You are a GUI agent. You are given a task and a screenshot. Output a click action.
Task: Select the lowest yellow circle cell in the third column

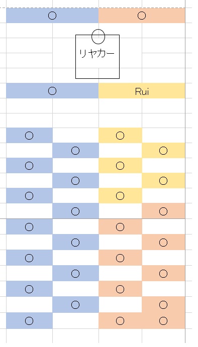120,196
